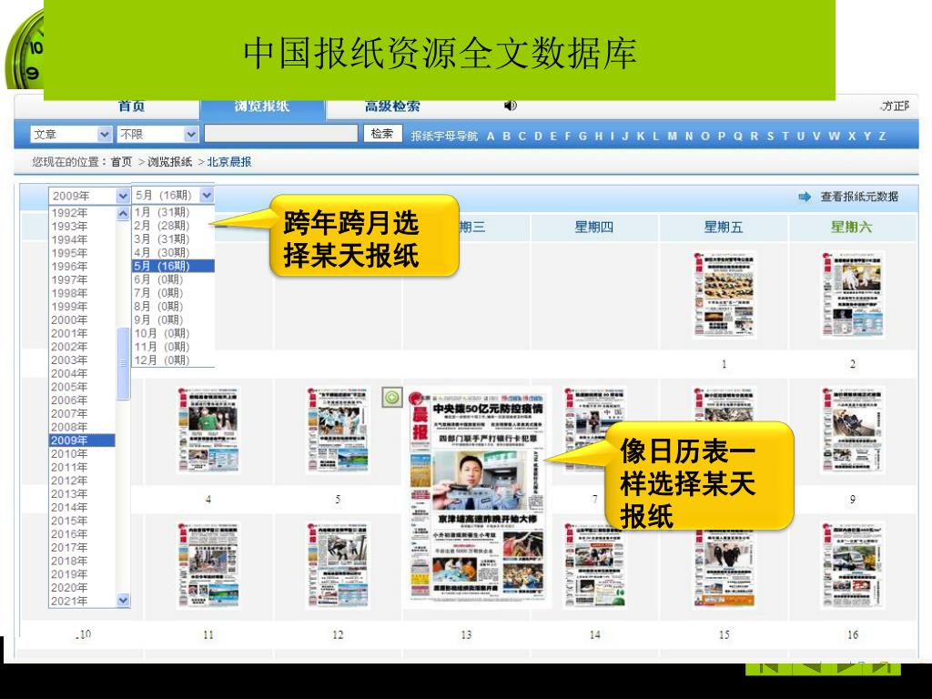Expand the 文章 search type dropdown
Image resolution: width=932 pixels, height=699 pixels.
point(104,135)
